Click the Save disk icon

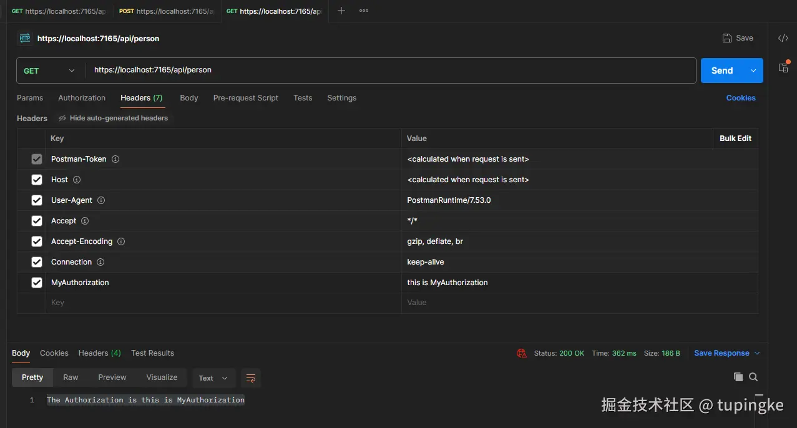727,38
